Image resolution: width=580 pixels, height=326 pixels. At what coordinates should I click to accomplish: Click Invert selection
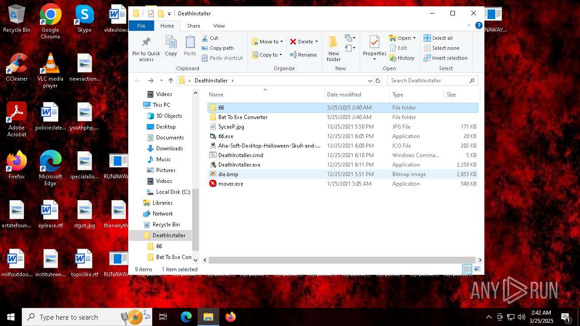click(445, 58)
